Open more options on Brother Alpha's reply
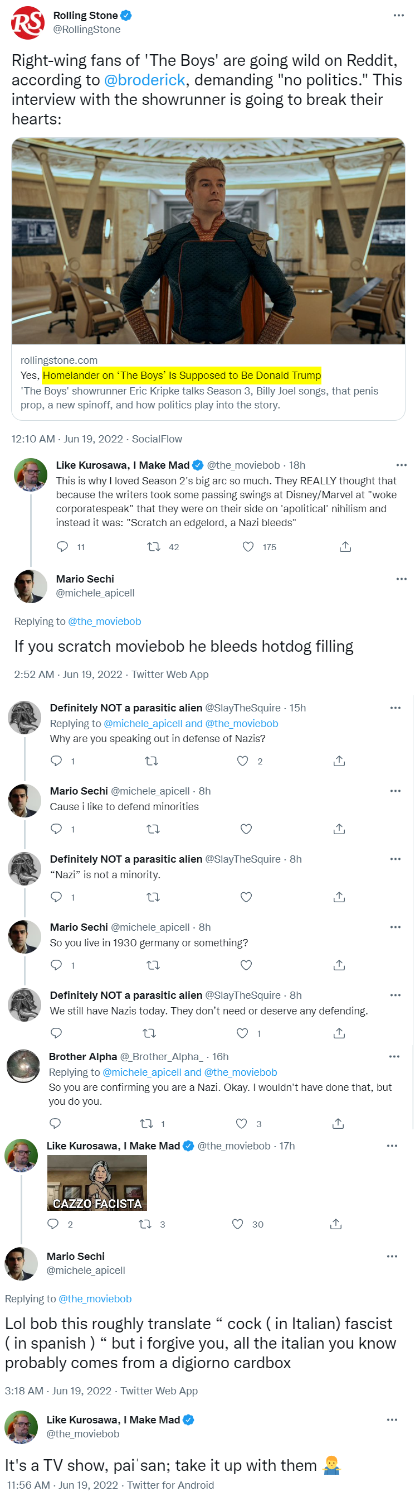415x1506 pixels. (x=394, y=1057)
